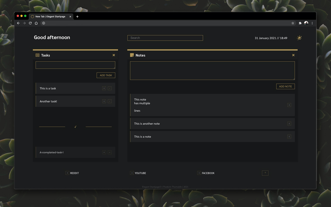Screen dimensions: 331x207
Task: Click the Tasks list icon
Action: click(x=37, y=55)
